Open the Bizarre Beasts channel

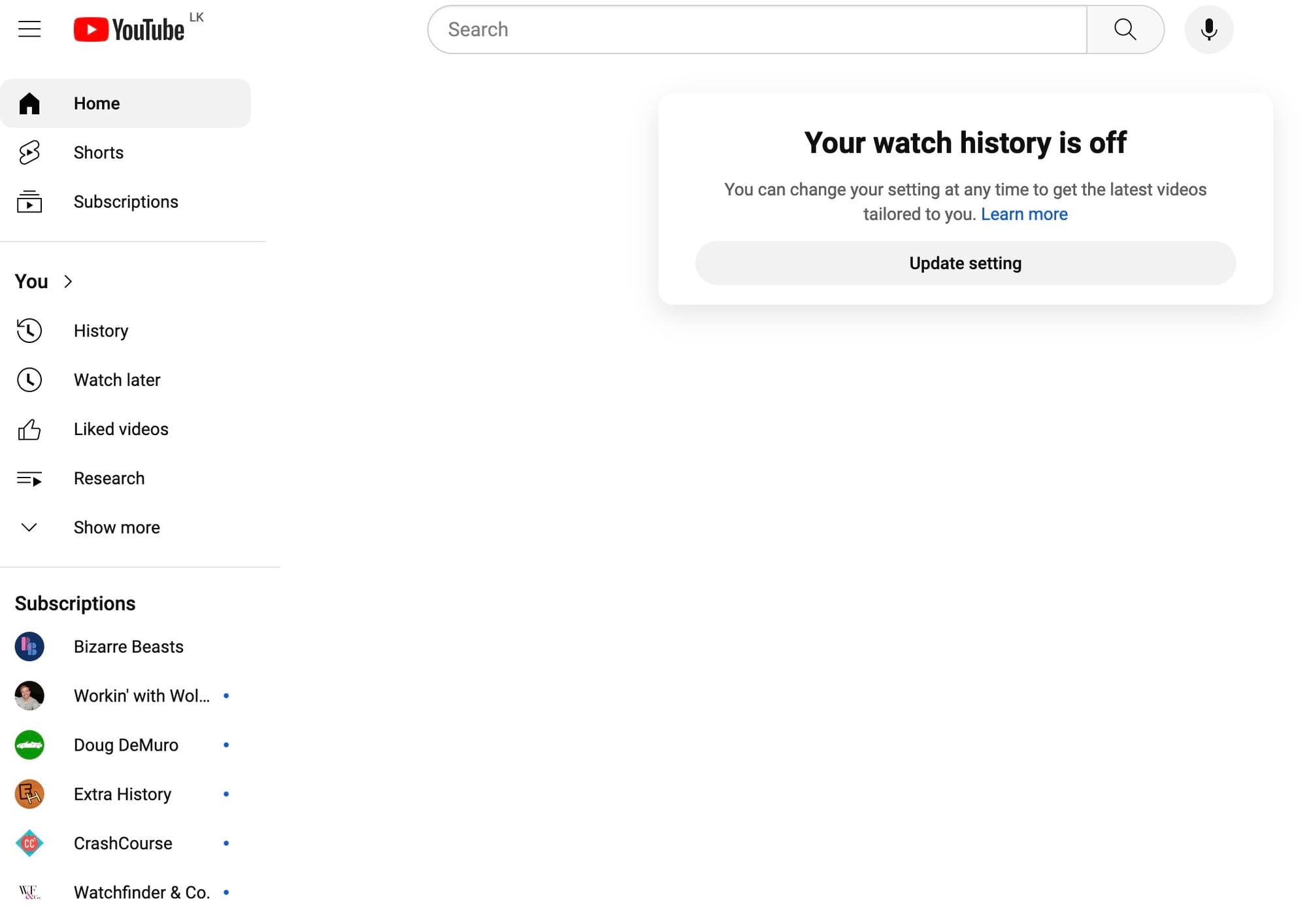(x=128, y=647)
